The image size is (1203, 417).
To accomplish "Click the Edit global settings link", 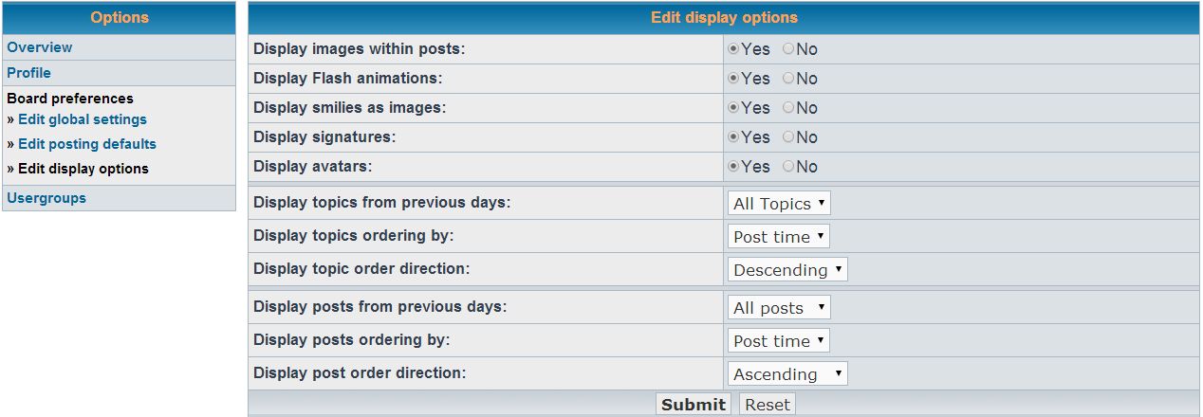I will click(x=83, y=119).
